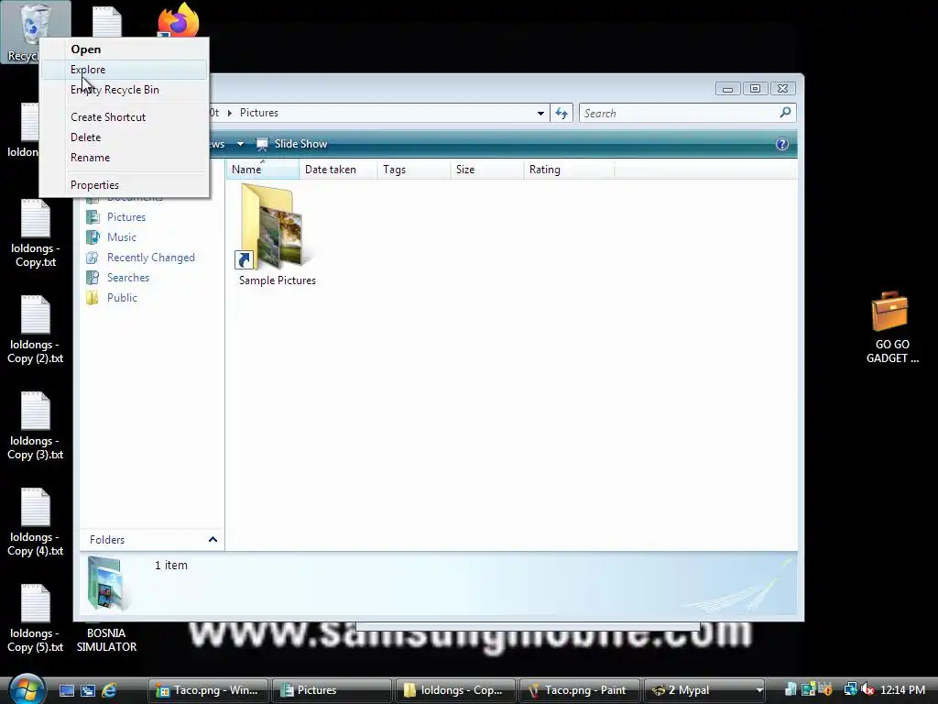
Task: Click Switch between windows quick launch icon
Action: pyautogui.click(x=88, y=690)
